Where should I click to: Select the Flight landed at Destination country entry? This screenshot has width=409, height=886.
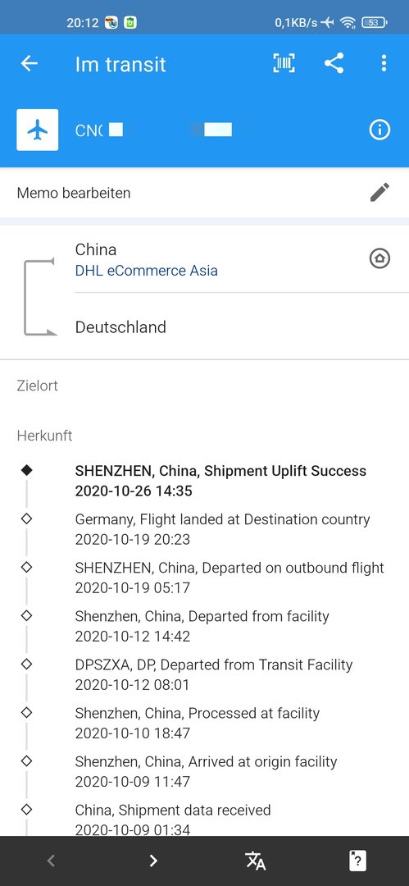click(x=223, y=529)
